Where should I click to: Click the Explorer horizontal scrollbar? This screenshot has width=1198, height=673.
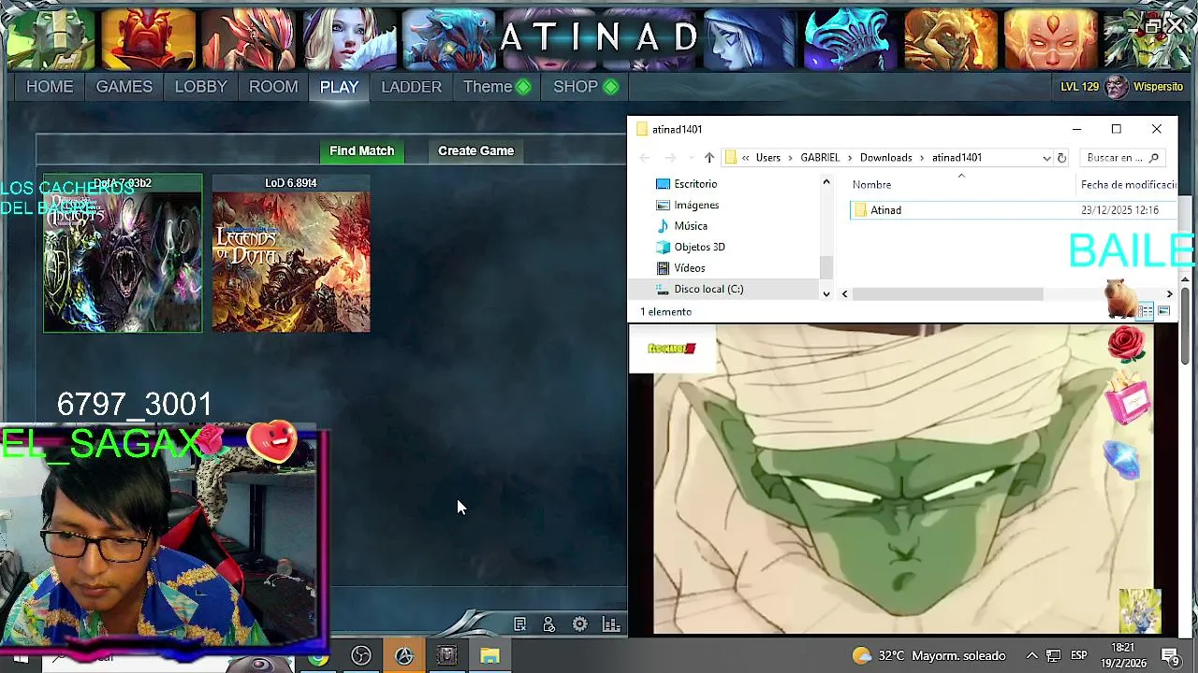[x=948, y=294]
